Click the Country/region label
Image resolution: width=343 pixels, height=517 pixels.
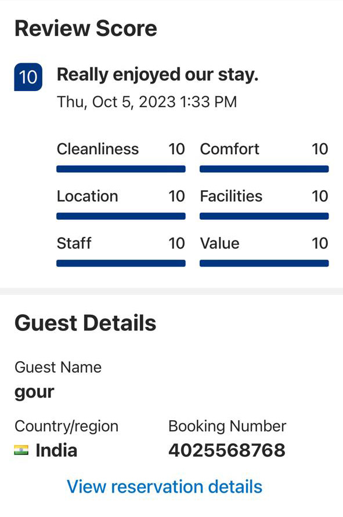(66, 427)
